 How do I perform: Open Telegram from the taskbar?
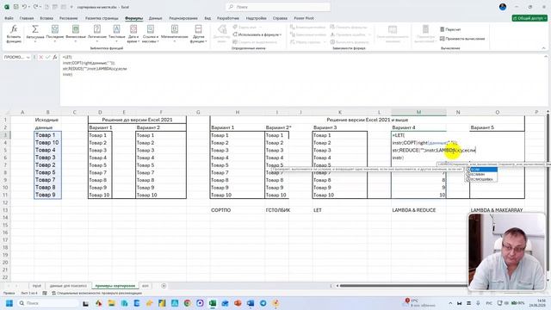[263, 303]
